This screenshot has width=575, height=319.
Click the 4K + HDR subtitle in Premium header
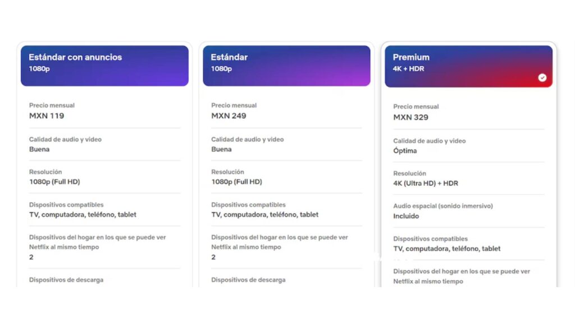[x=408, y=69]
